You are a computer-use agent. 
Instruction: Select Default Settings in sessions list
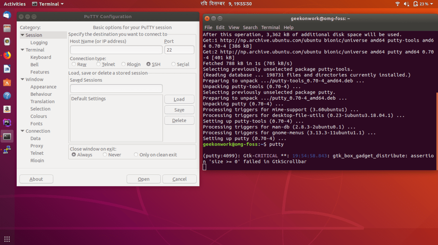coord(88,99)
